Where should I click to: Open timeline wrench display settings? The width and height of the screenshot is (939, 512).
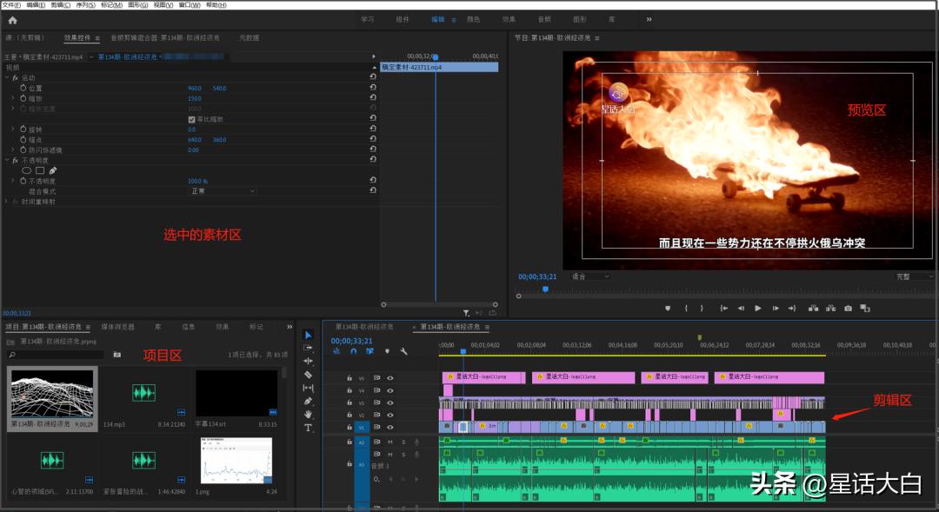click(404, 352)
